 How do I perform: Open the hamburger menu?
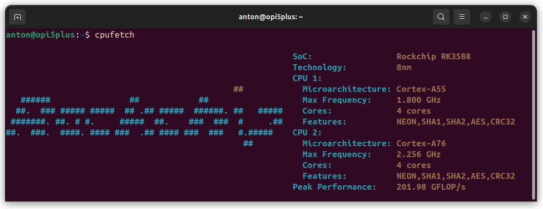462,17
